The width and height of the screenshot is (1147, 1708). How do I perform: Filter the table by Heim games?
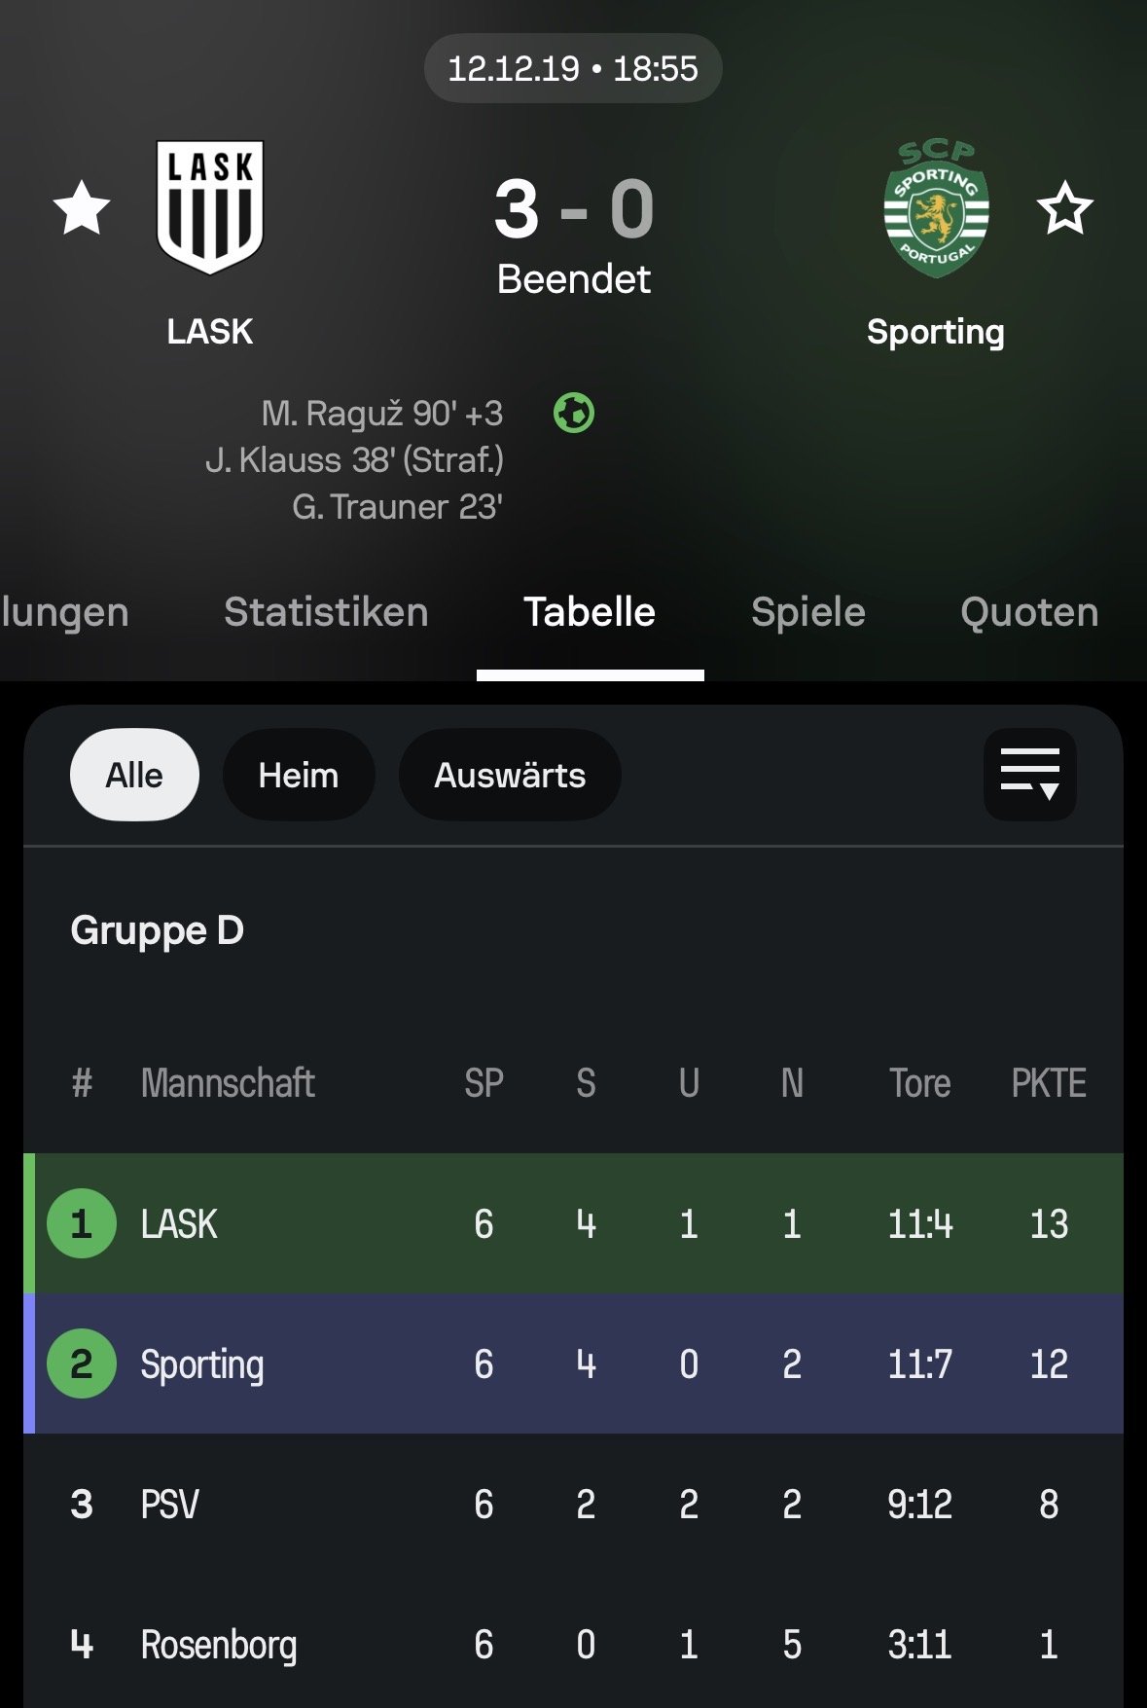coord(299,775)
